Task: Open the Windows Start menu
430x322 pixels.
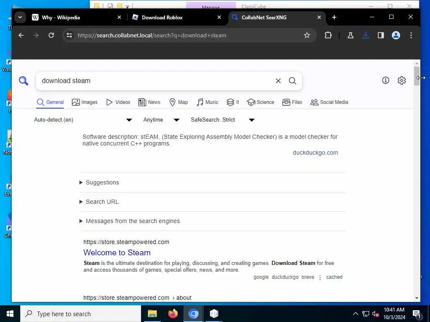Action: [10, 314]
